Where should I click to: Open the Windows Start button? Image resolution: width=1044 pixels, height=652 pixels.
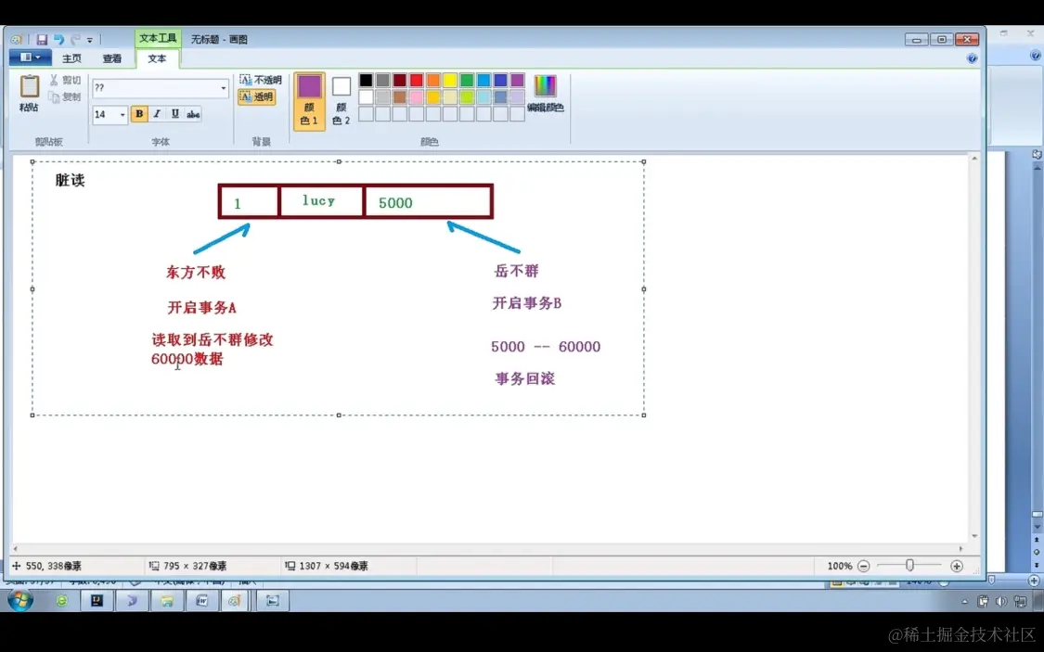[x=20, y=600]
